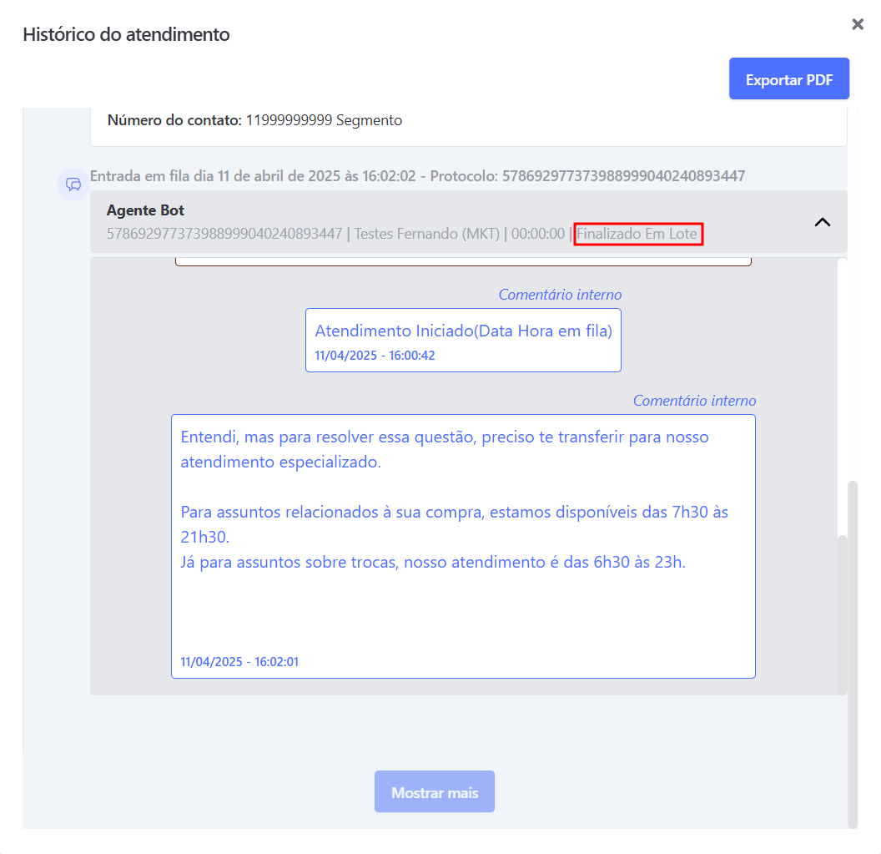This screenshot has height=854, width=881.
Task: Click the Mostrar mais button
Action: pyautogui.click(x=434, y=791)
